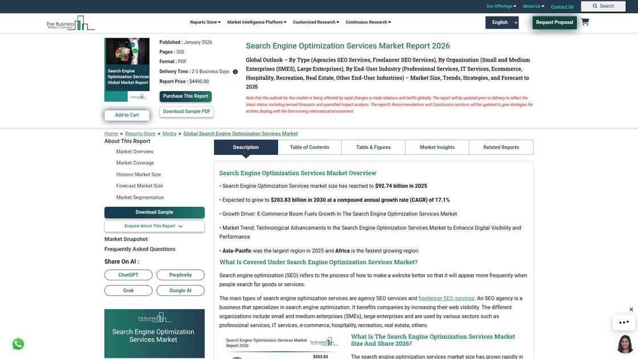This screenshot has height=359, width=638.
Task: Open the report cover thumbnail
Action: pos(127,70)
